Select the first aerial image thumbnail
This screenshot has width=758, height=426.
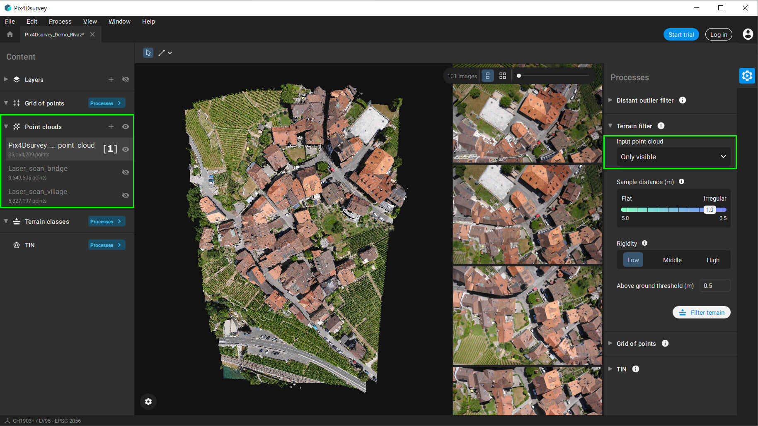click(528, 123)
